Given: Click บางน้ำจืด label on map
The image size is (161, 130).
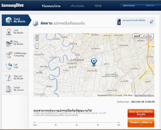Looking at the screenshot, I should click(124, 81).
